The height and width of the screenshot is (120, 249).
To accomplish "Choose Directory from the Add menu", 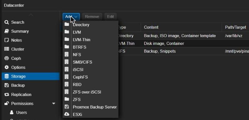I will pyautogui.click(x=91, y=25).
